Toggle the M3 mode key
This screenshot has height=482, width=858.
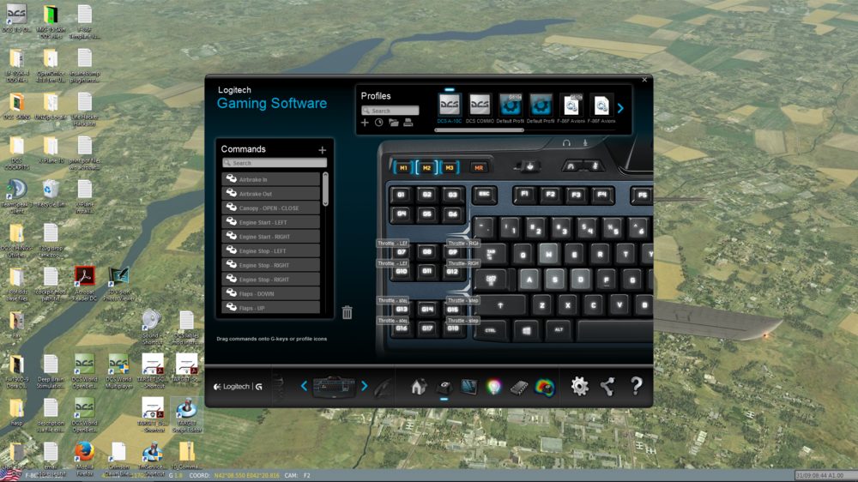[450, 167]
